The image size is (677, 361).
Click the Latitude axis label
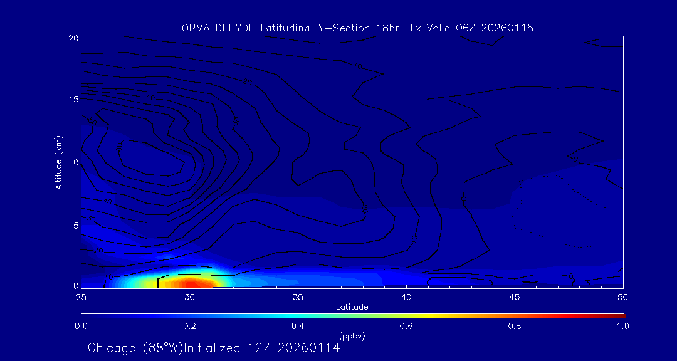click(x=352, y=306)
